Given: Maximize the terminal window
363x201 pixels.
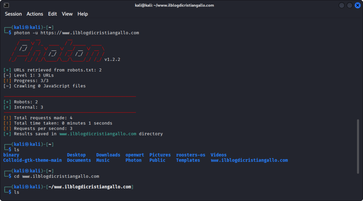Looking at the screenshot, I should click(x=350, y=5).
